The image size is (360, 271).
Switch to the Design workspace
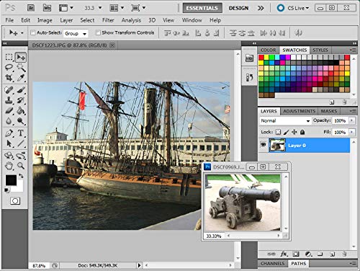pyautogui.click(x=238, y=8)
